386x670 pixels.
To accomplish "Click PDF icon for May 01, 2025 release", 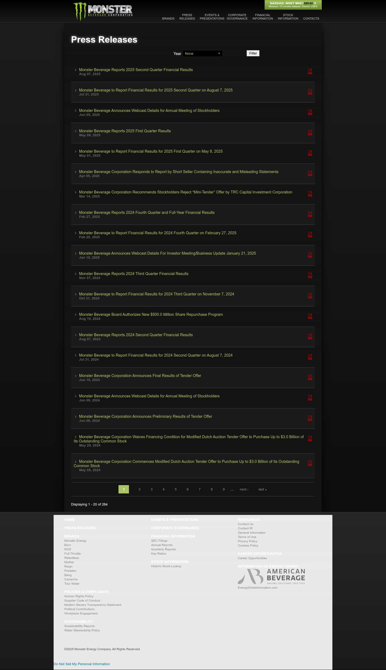I will click(310, 153).
